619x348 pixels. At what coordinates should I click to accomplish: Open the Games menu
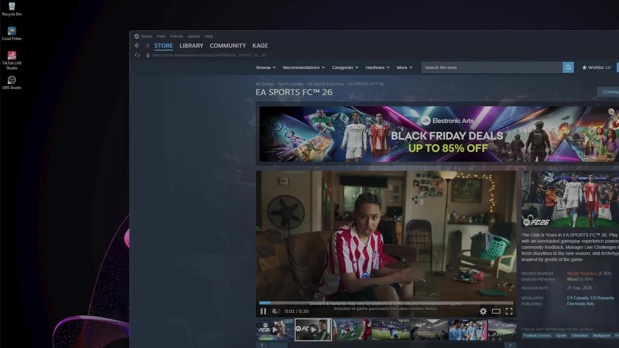tap(194, 36)
